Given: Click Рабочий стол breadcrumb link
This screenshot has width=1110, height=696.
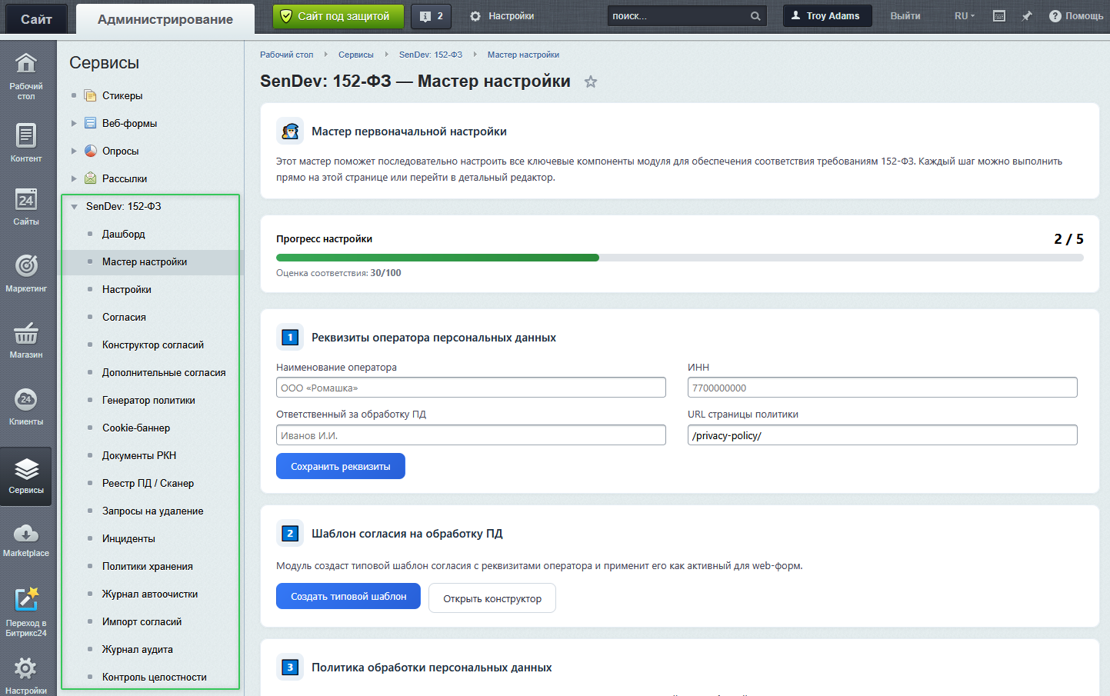Looking at the screenshot, I should coord(287,55).
